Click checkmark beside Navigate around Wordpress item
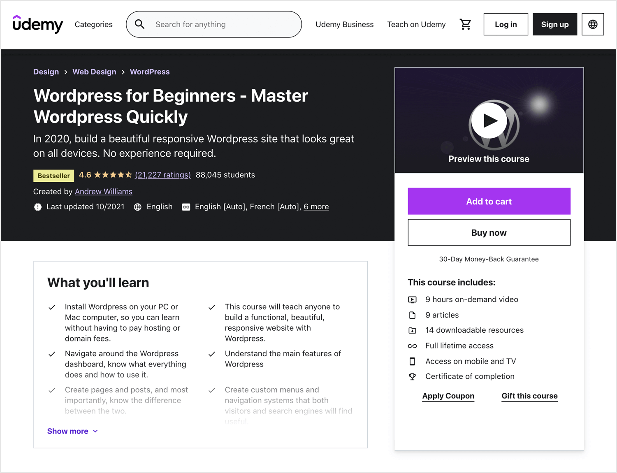Viewport: 617px width, 473px height. (x=52, y=354)
